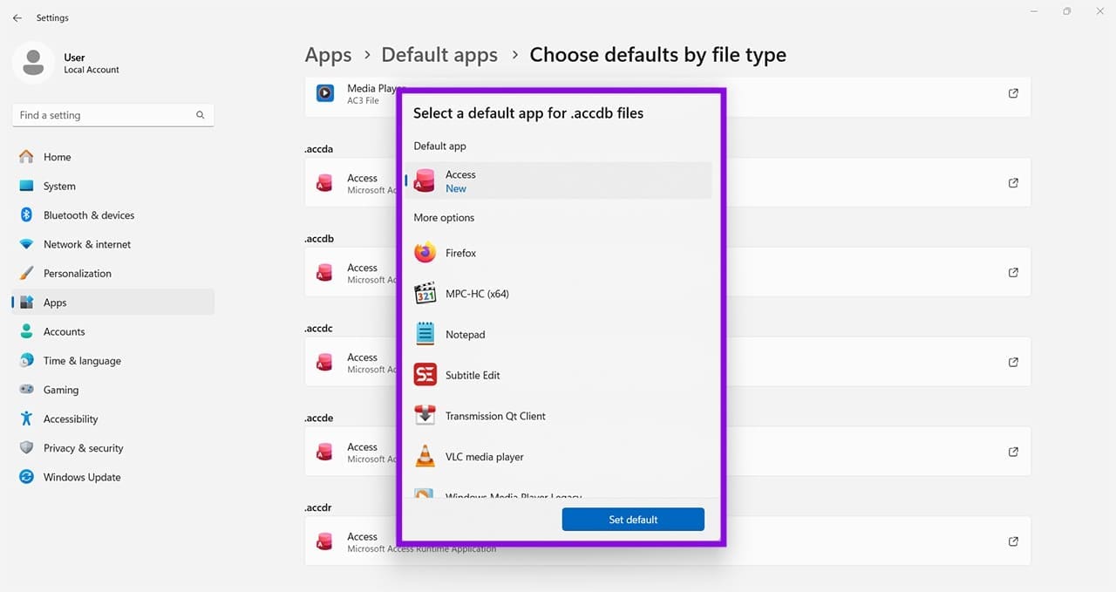Choose Transmission Qt Client option
Viewport: 1116px width, 592px height.
coord(558,416)
